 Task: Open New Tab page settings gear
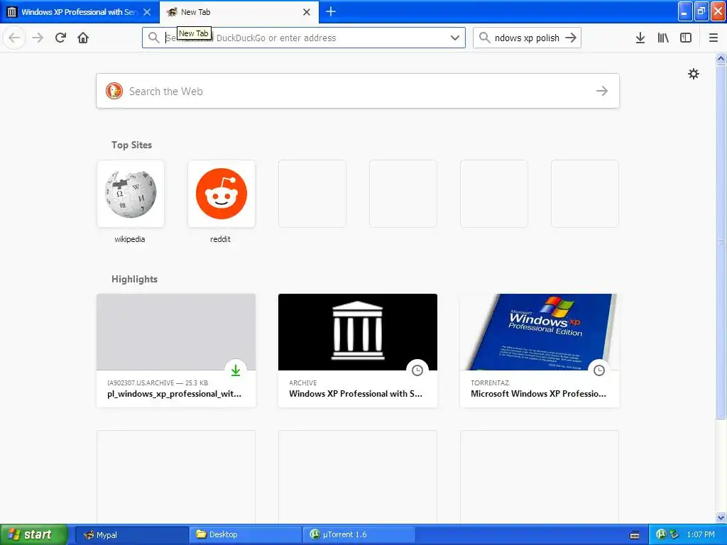click(x=693, y=74)
